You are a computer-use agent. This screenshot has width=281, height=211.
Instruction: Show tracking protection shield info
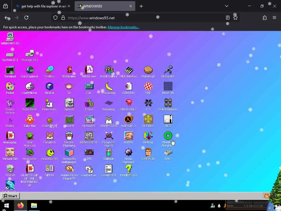[x=55, y=18]
